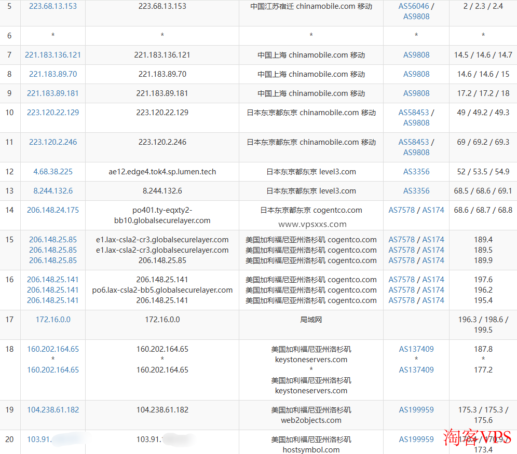Click latency value 49 / 49.2 / 49.3
This screenshot has height=454, width=517.
coord(483,113)
